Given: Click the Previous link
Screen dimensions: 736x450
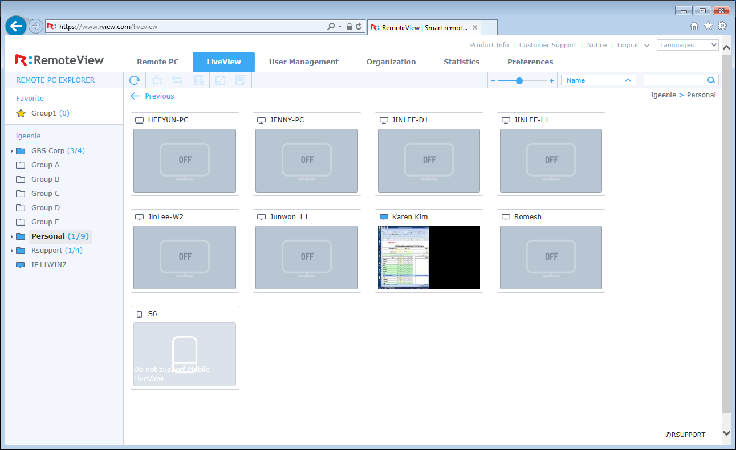Looking at the screenshot, I should point(152,96).
